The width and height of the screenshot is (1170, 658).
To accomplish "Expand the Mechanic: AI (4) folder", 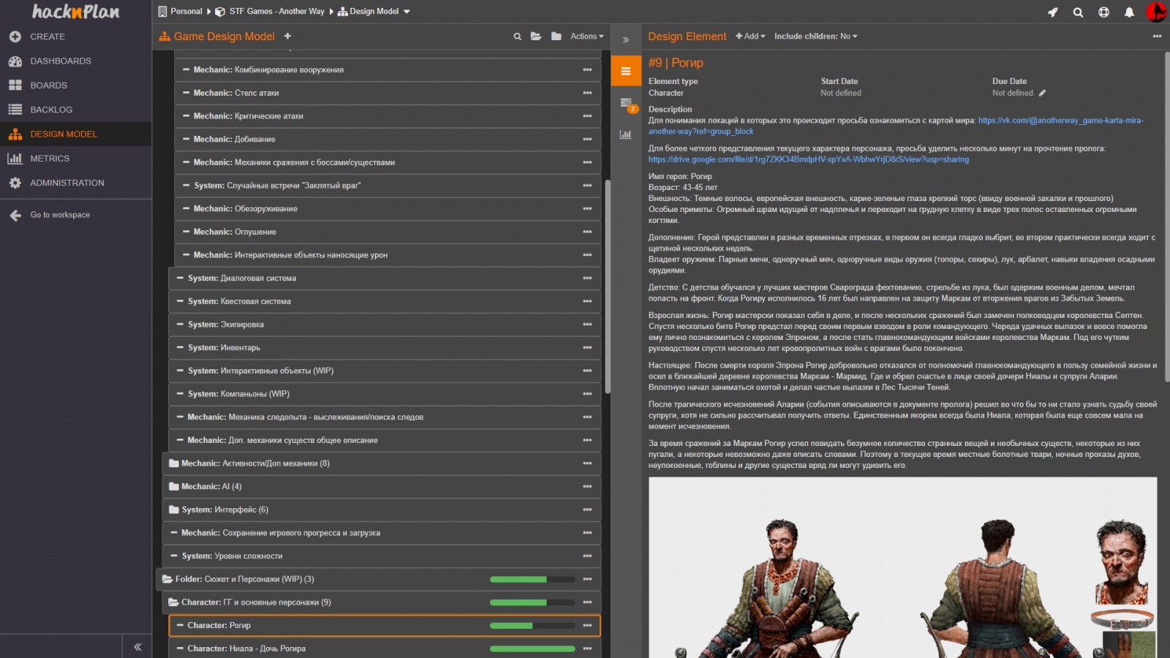I will 173,487.
